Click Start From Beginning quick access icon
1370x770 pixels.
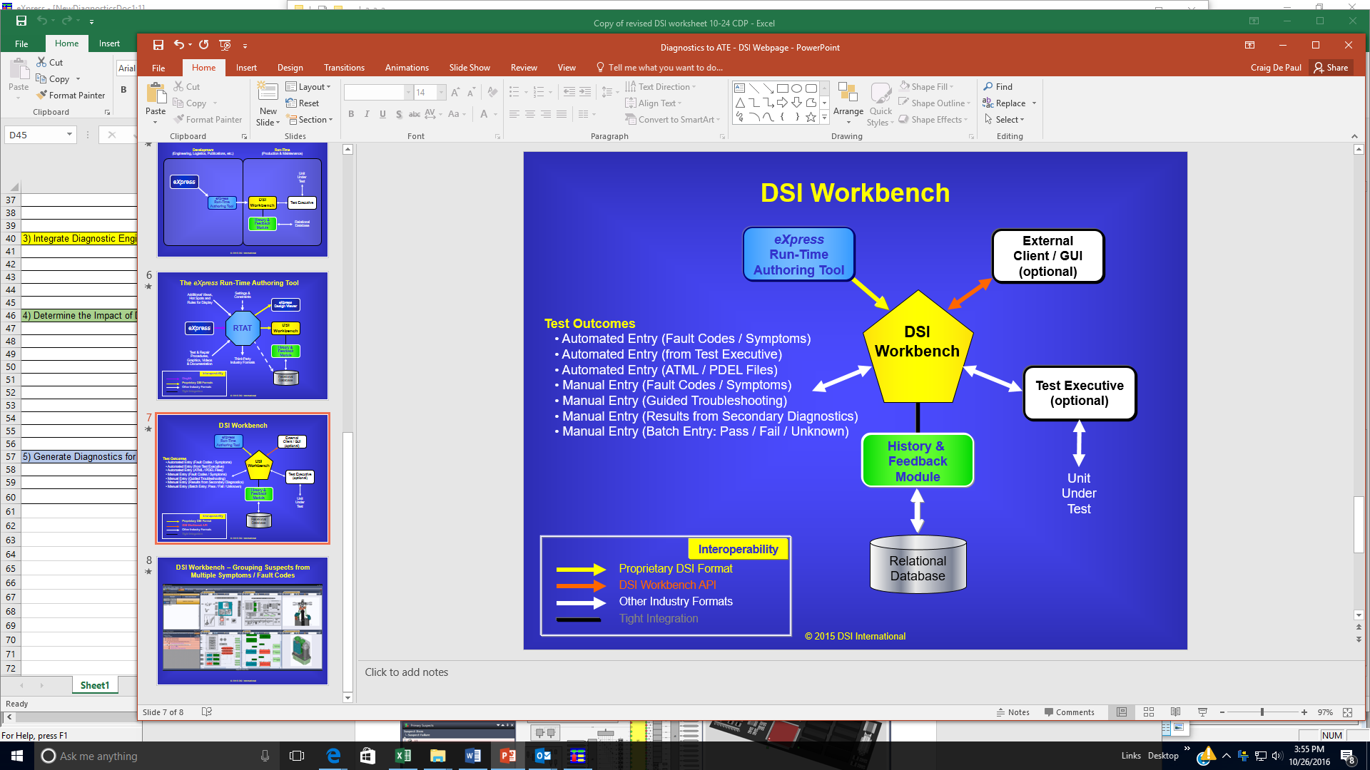click(225, 45)
